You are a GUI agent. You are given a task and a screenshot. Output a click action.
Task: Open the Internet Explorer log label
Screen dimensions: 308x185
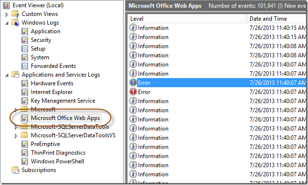tap(52, 92)
